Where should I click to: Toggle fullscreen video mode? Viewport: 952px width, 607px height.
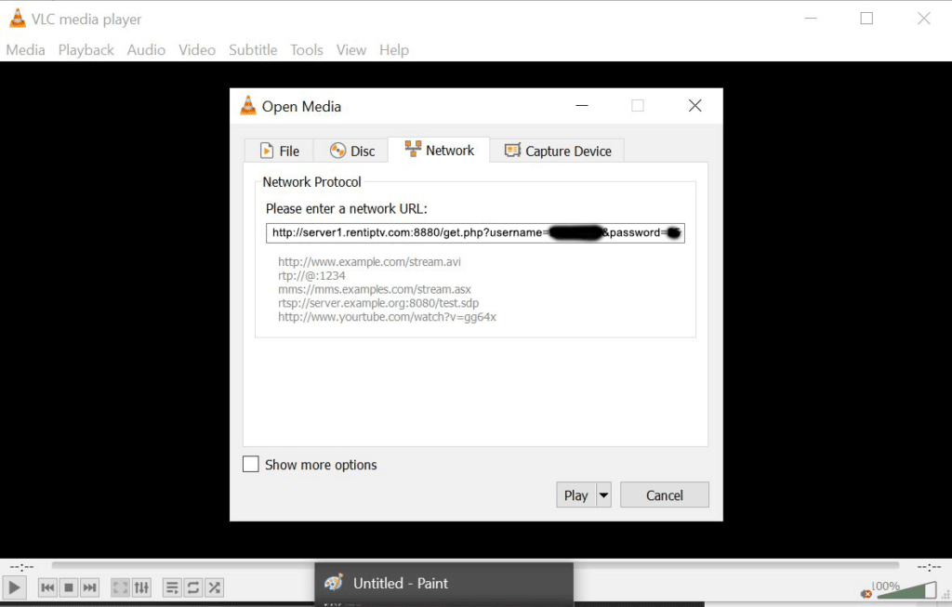120,587
